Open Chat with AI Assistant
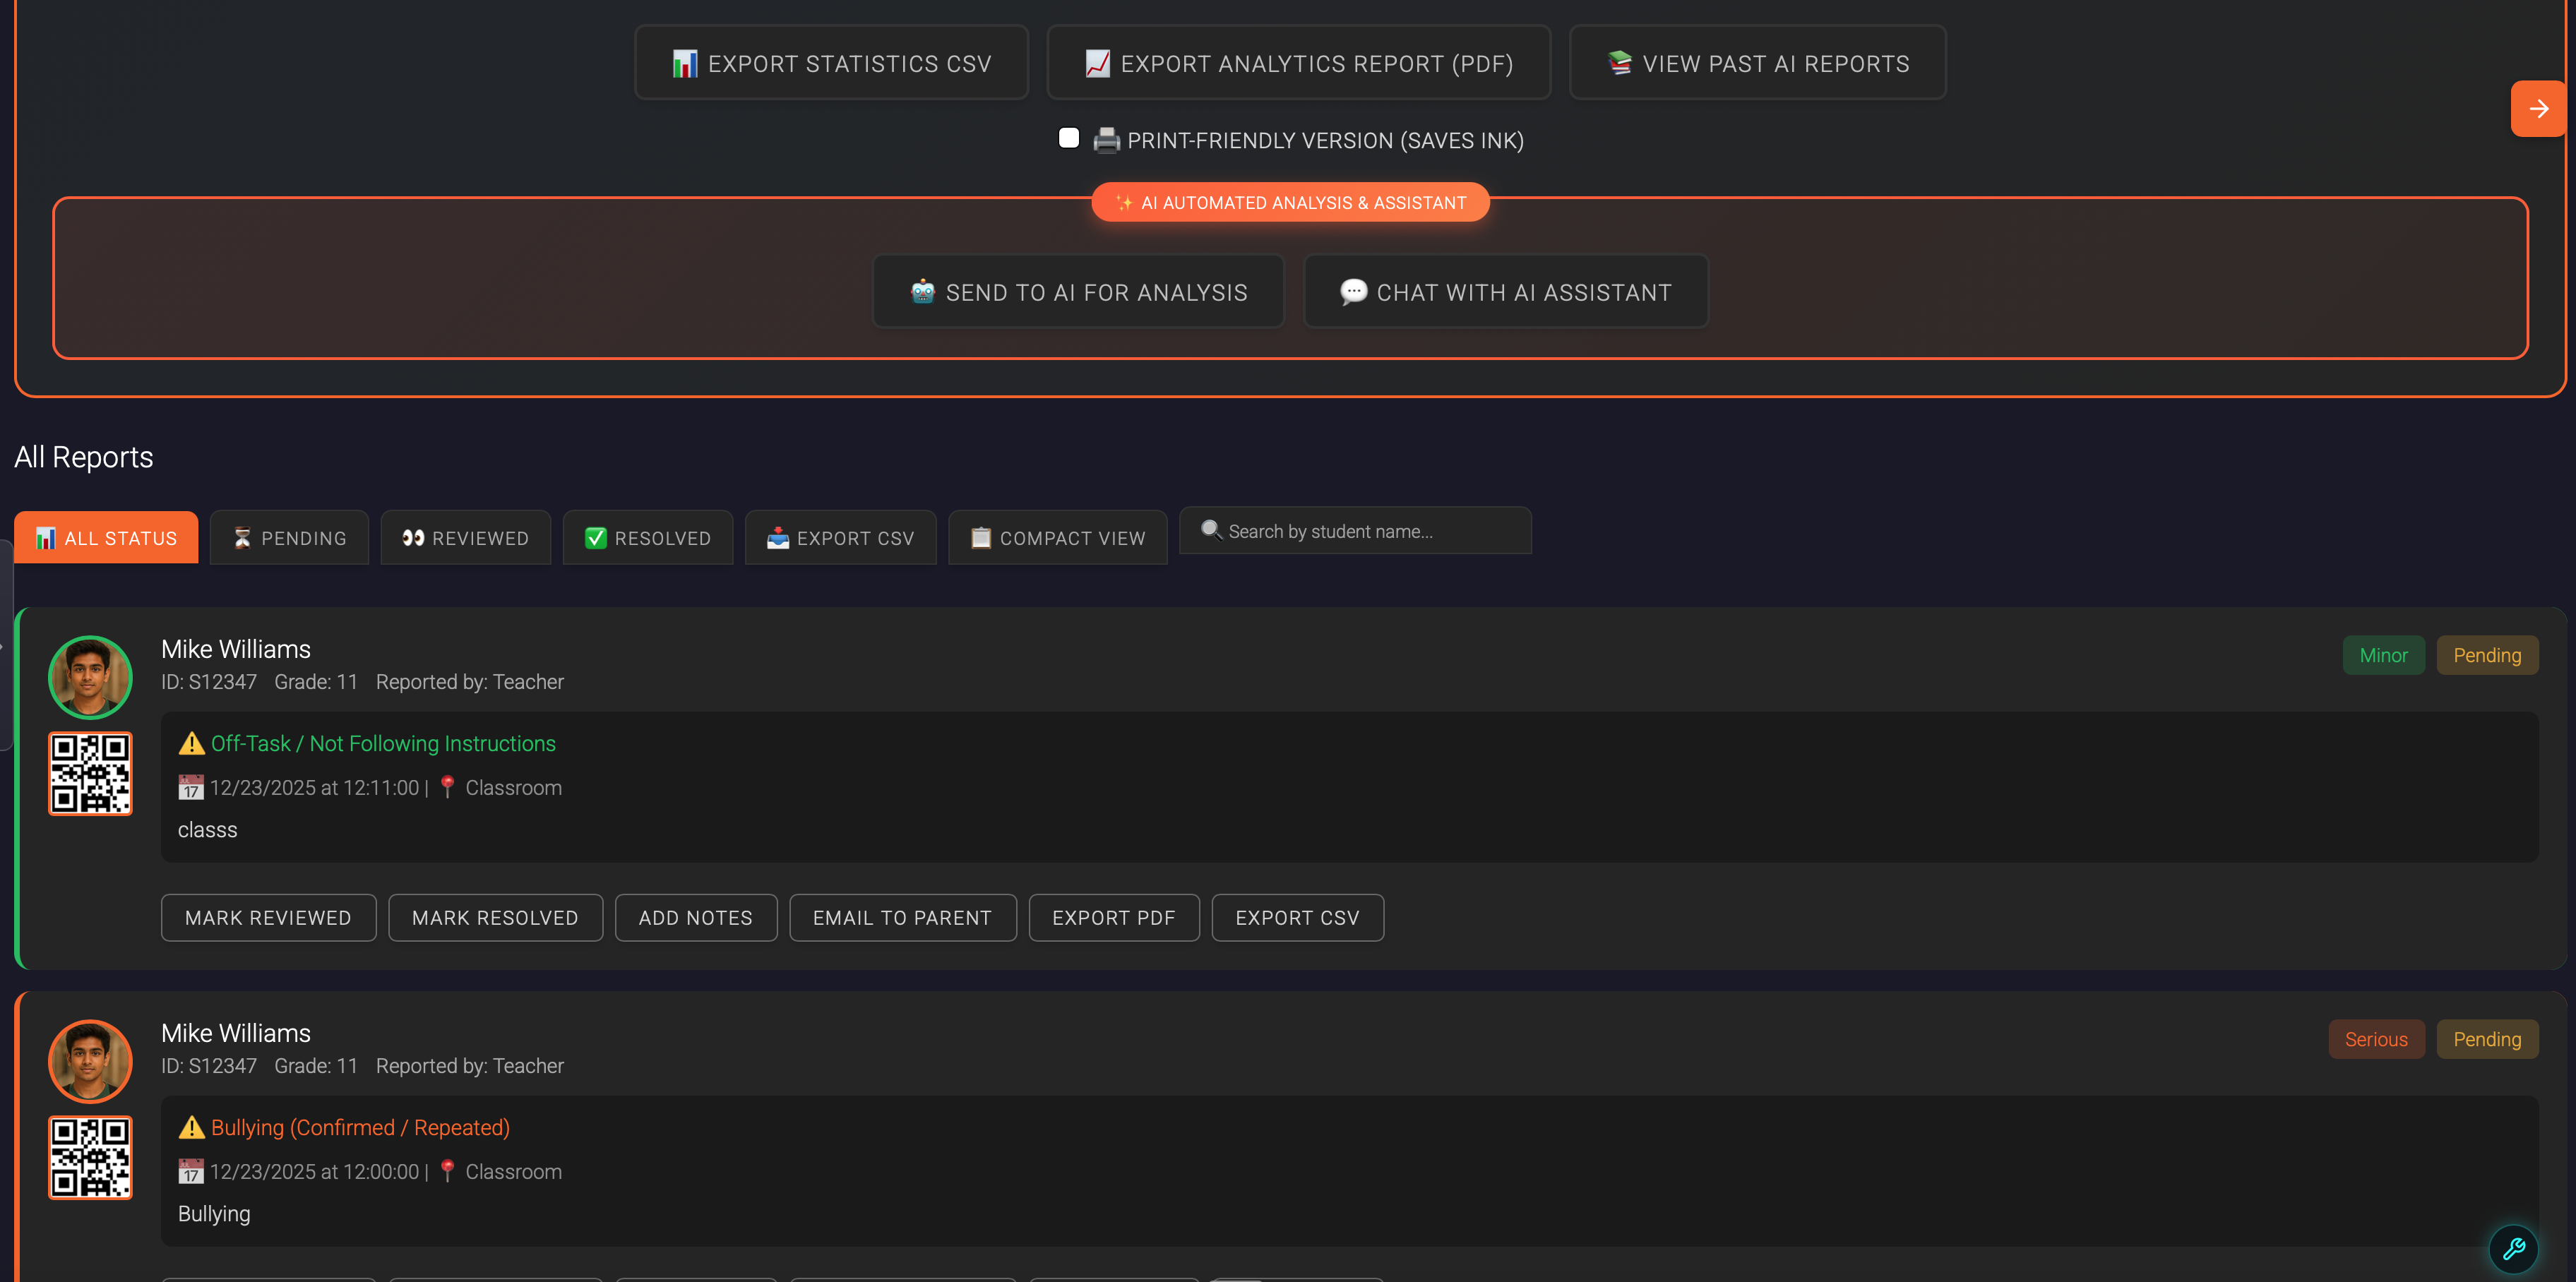The height and width of the screenshot is (1282, 2576). point(1505,292)
